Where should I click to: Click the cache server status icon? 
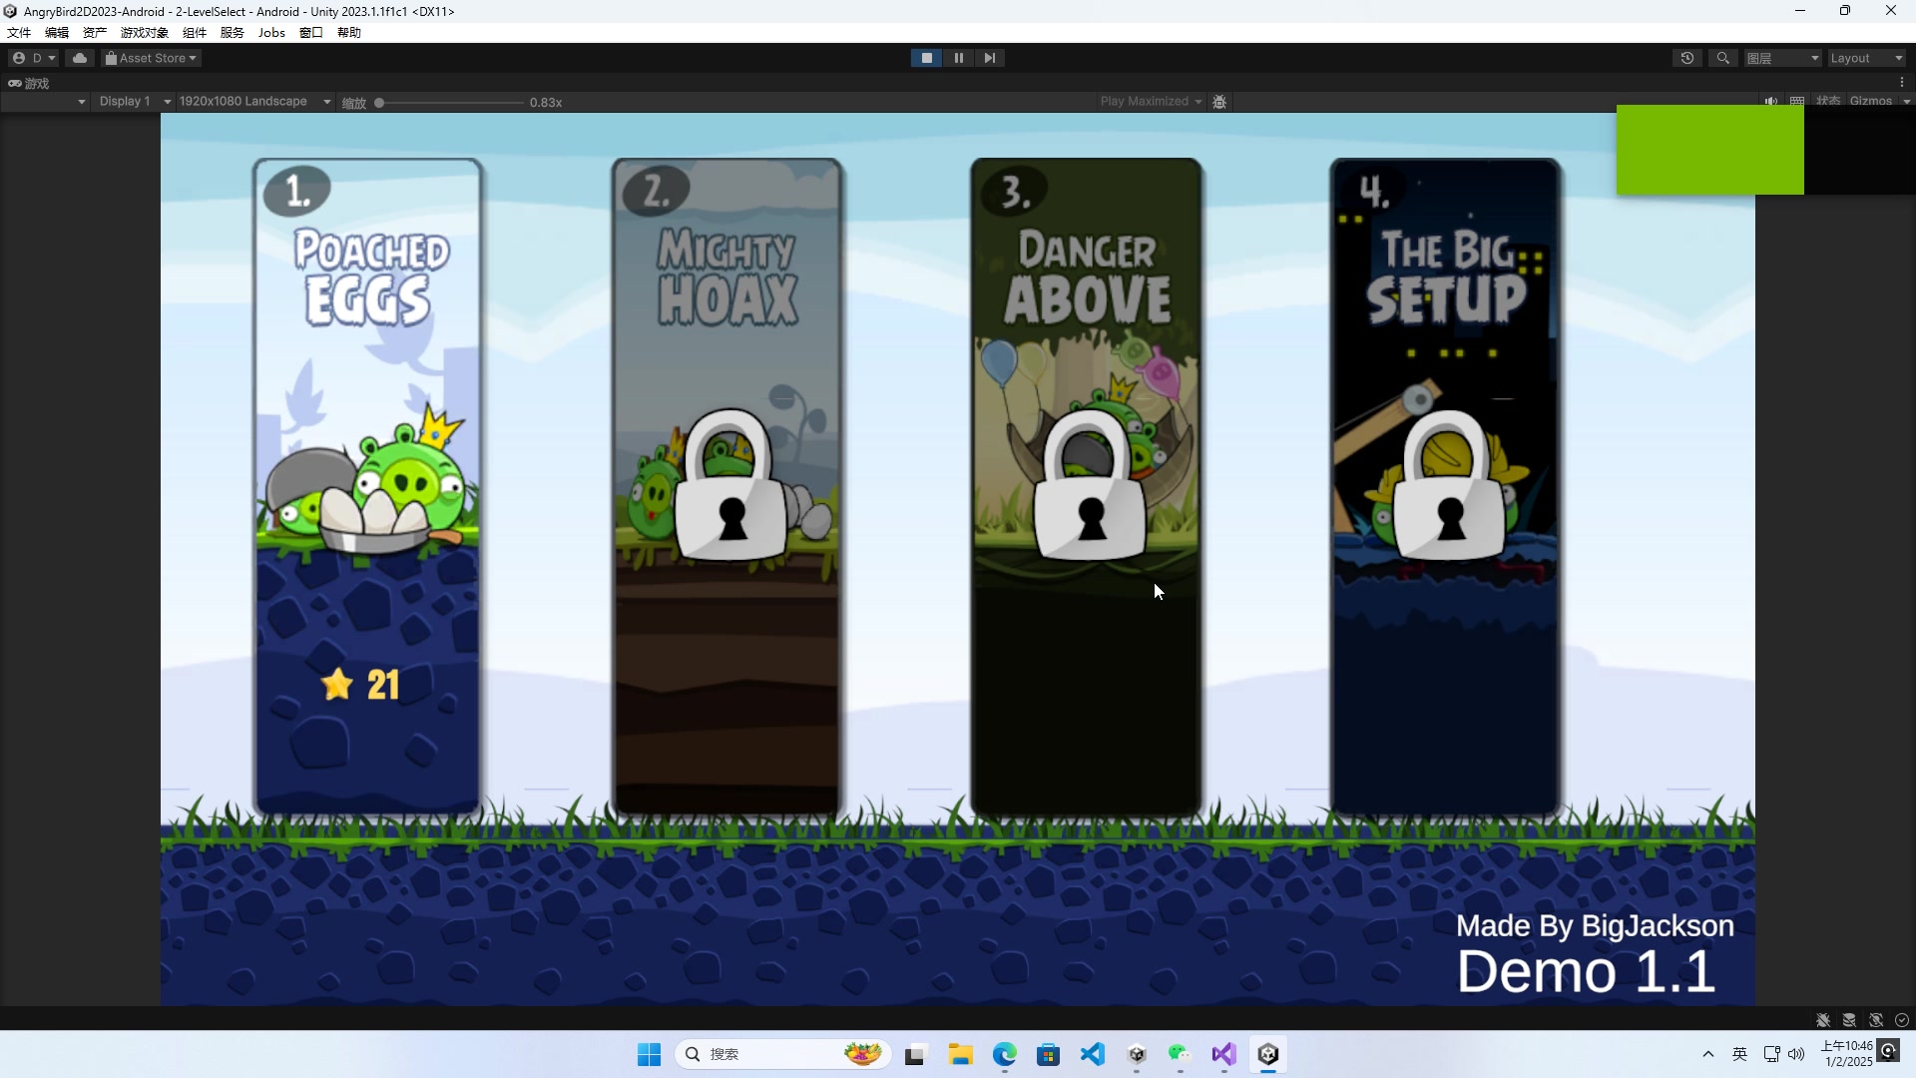point(1849,1020)
